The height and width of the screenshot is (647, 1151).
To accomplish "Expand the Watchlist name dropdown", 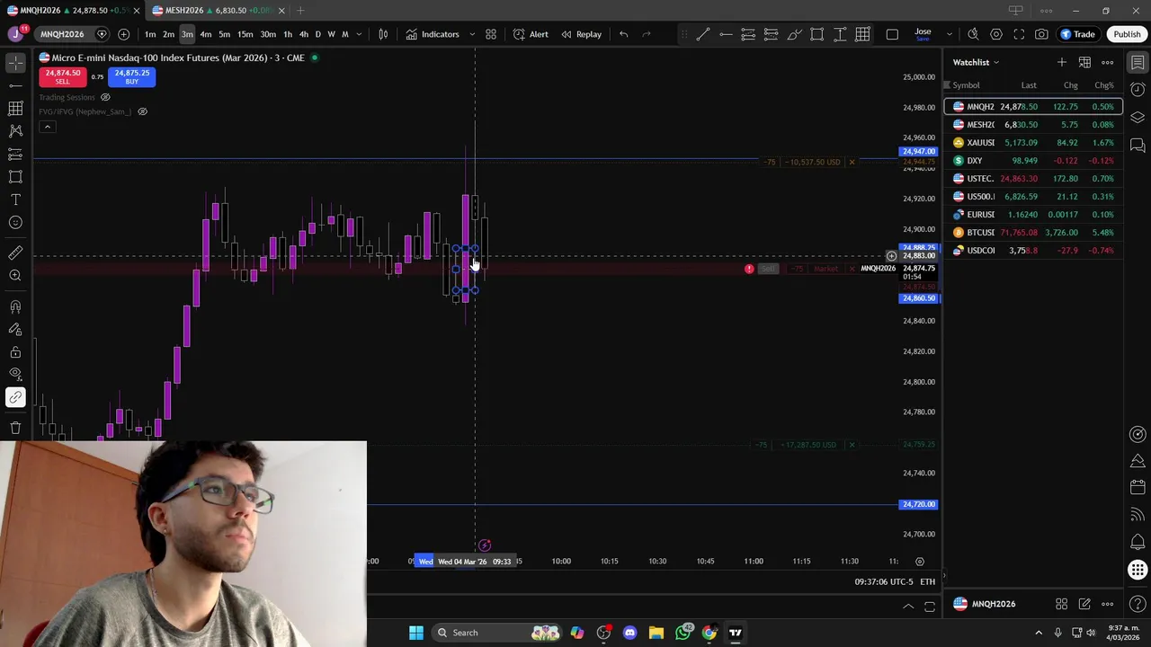I will click(977, 62).
